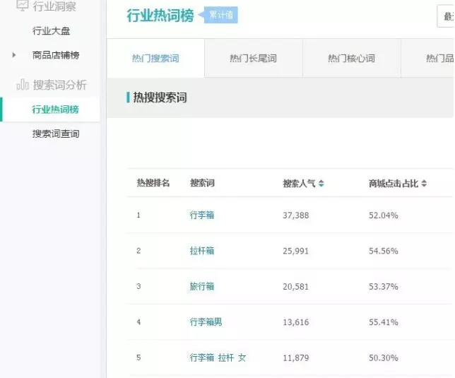This screenshot has width=455, height=378.
Task: Select the 20,581 popularity value
Action: [296, 287]
